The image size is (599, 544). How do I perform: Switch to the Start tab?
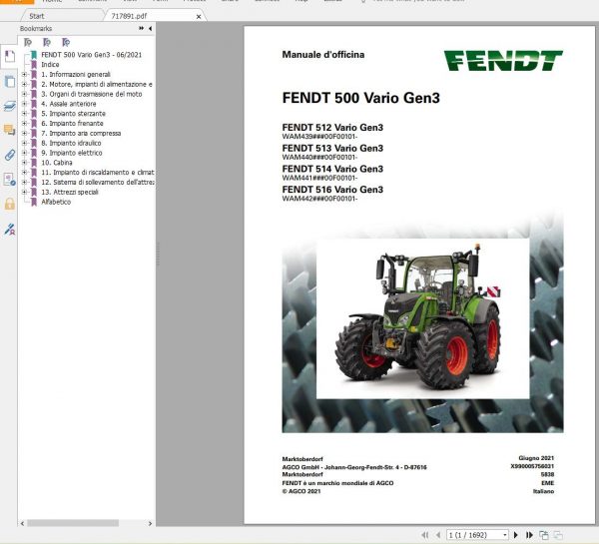tap(37, 16)
